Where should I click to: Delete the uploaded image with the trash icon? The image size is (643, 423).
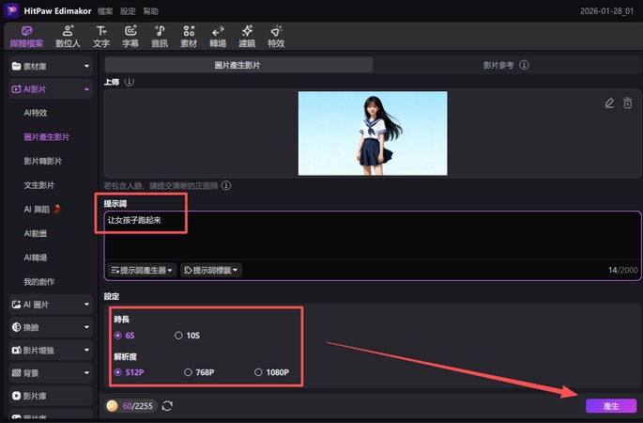point(628,102)
